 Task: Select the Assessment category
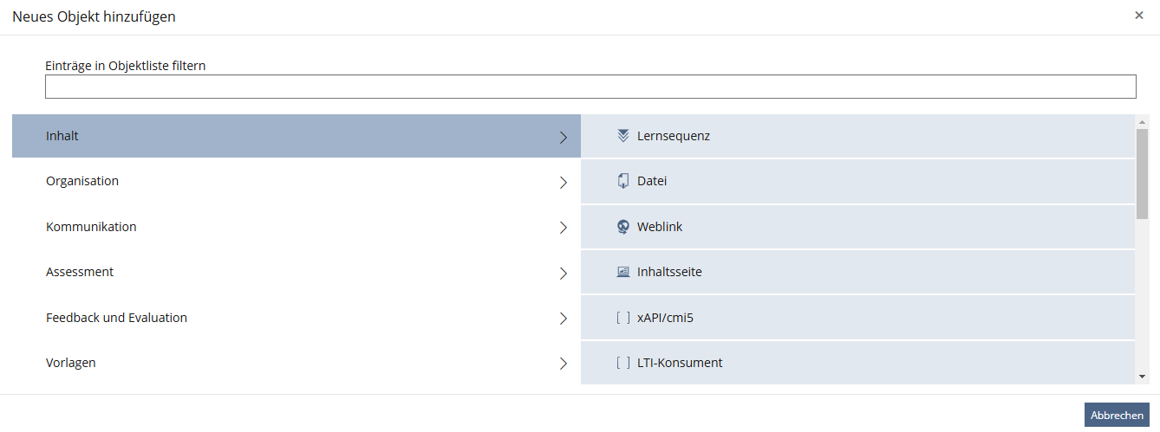[x=297, y=272]
